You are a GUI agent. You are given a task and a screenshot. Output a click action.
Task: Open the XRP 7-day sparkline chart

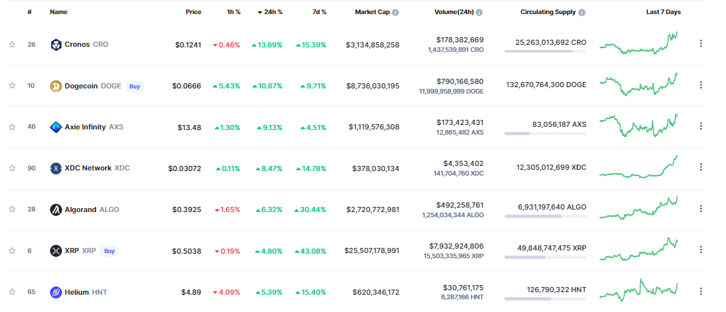click(x=638, y=249)
